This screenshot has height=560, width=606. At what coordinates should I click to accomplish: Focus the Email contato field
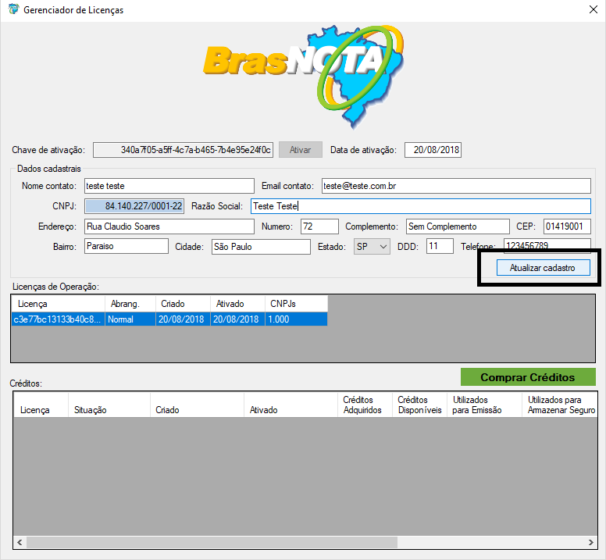click(x=456, y=186)
